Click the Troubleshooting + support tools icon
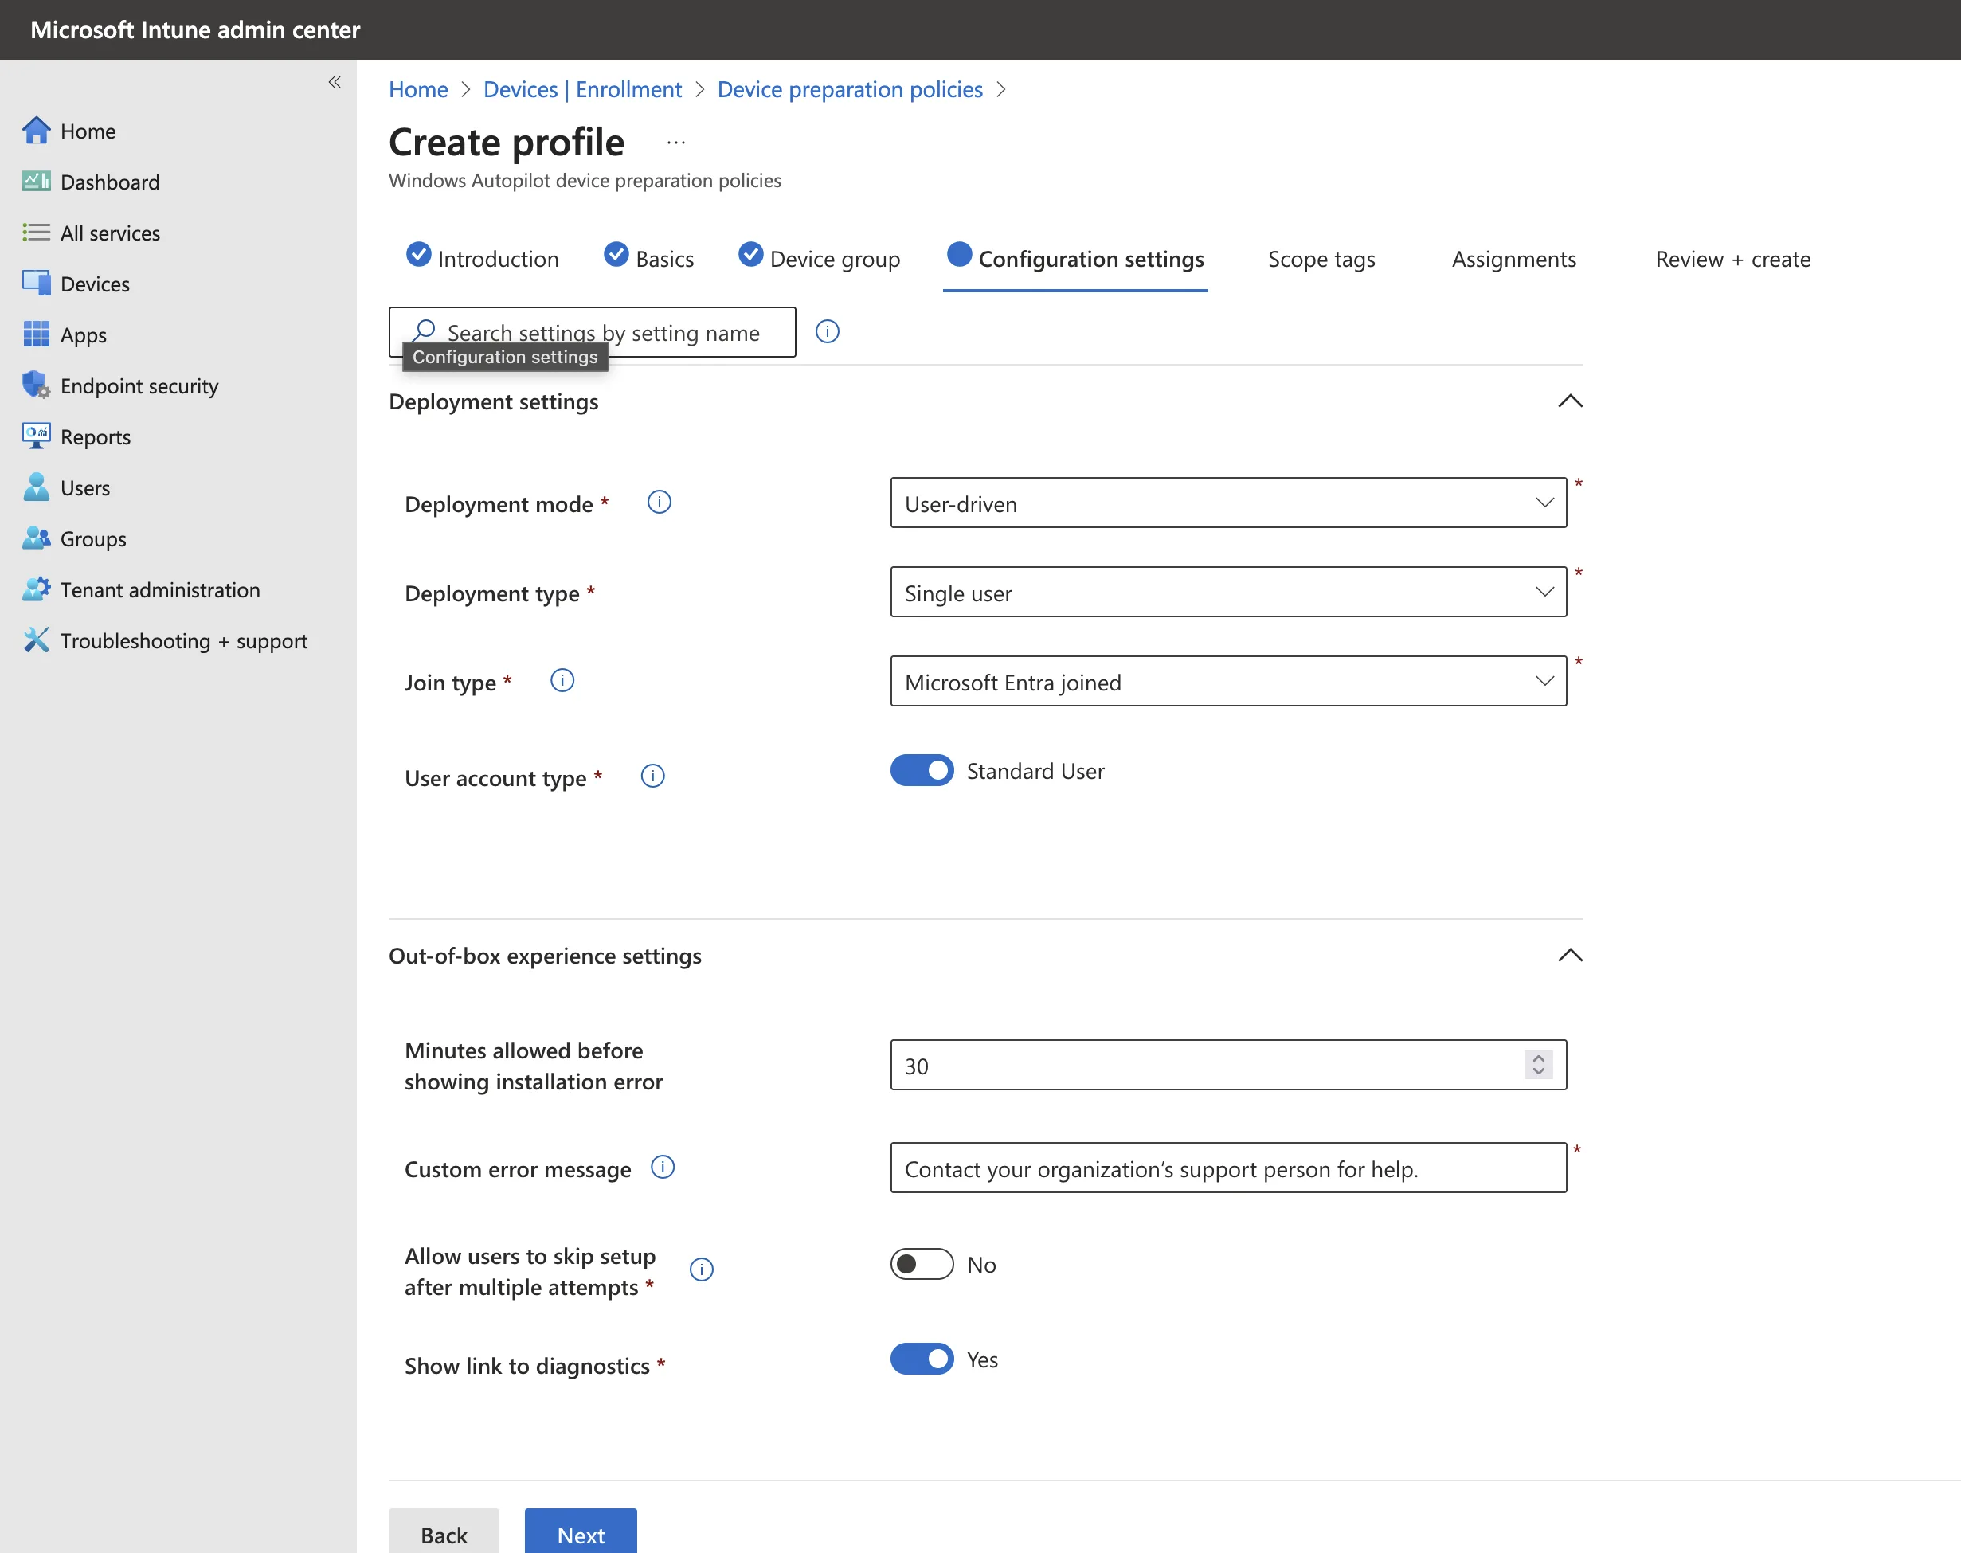 coord(36,640)
